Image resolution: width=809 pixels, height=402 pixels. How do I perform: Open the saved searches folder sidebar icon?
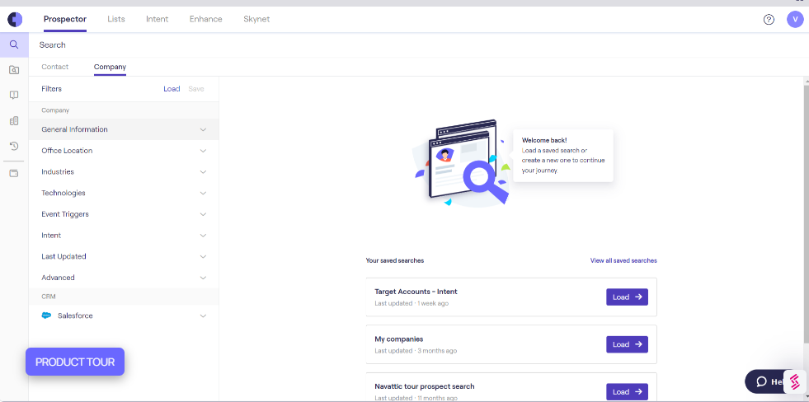click(x=14, y=70)
